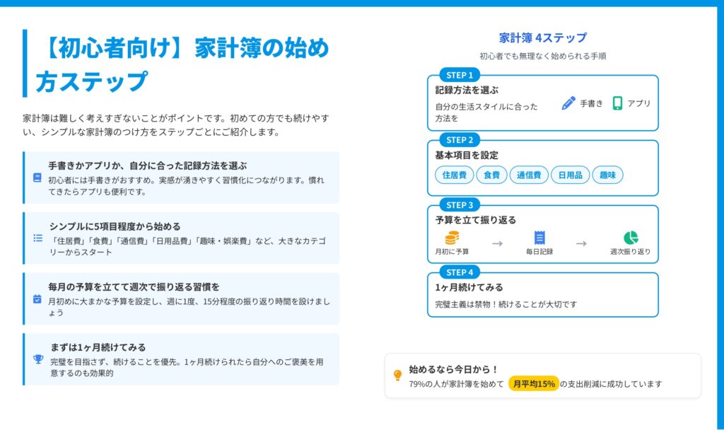Click the blue notepad icon above 毎日記録
This screenshot has width=724, height=430.
pos(539,238)
